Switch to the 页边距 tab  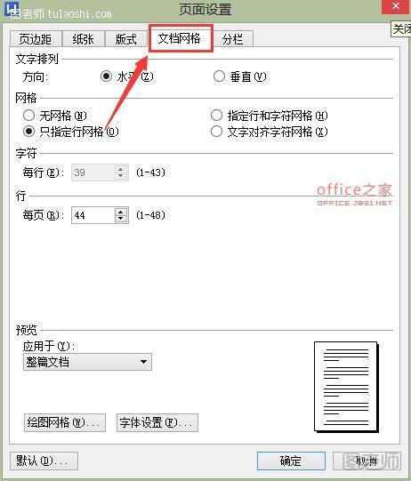click(x=36, y=39)
